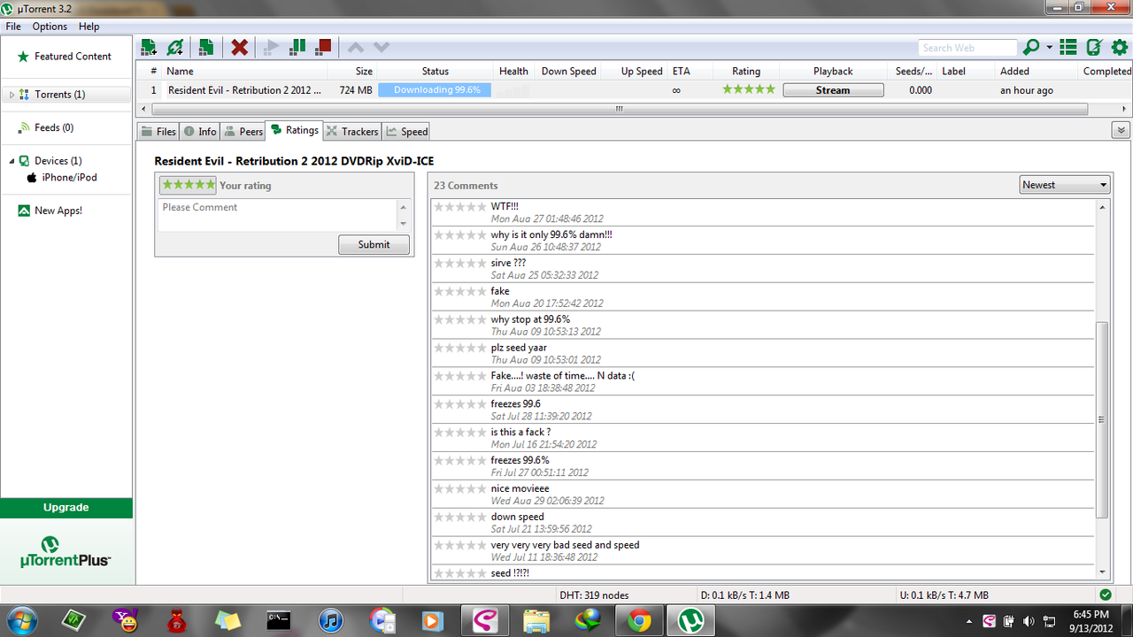Click the scroll-down arrow of the comments list

coord(1102,572)
